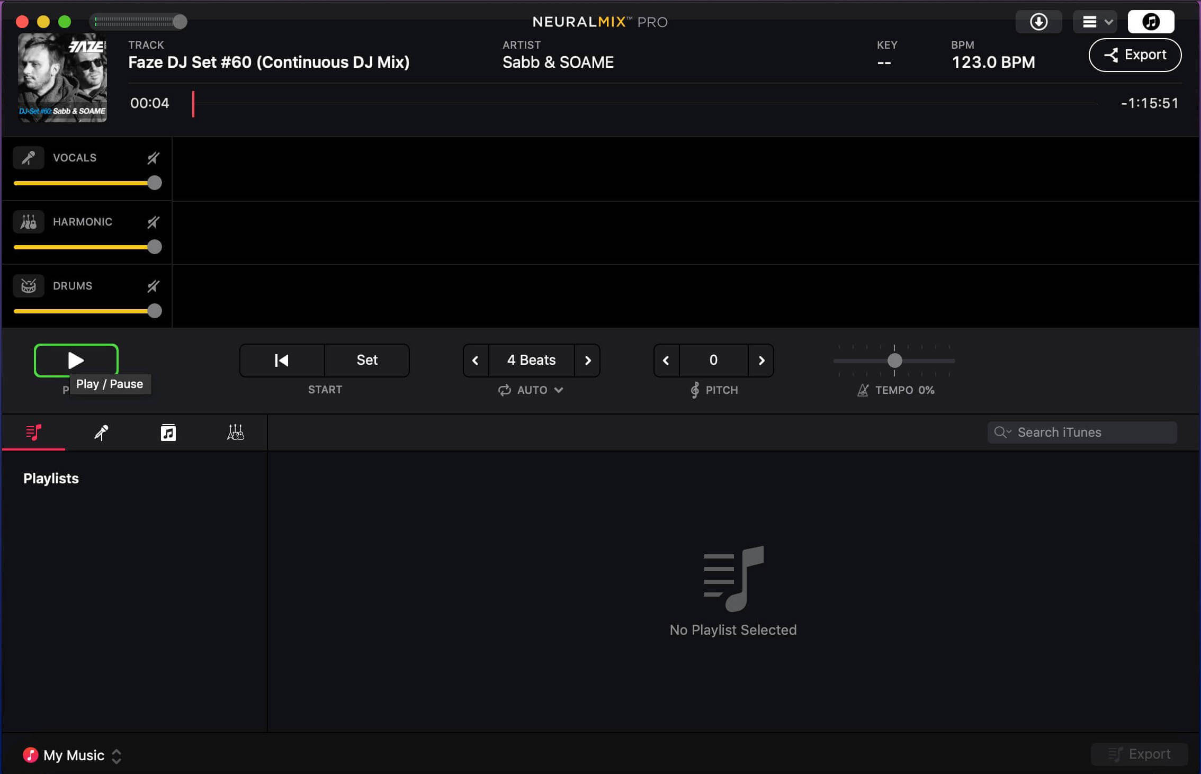Click the elapsed time 00:04
Viewport: 1201px width, 774px height.
coord(149,103)
